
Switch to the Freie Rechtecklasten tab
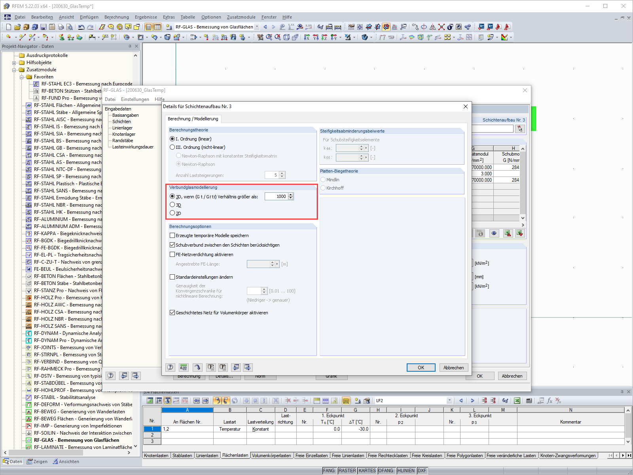388,456
